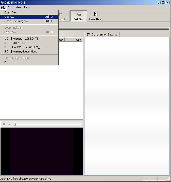Image resolution: width=171 pixels, height=182 pixels.
Task: Click the black video preview area
Action: (42, 152)
